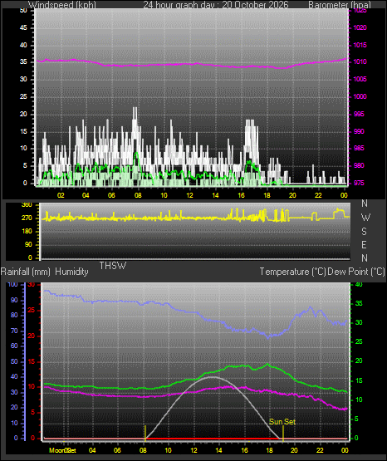Click hour 14 under the windspeed graph
Screen dimensions: 387x461
pyautogui.click(x=215, y=195)
